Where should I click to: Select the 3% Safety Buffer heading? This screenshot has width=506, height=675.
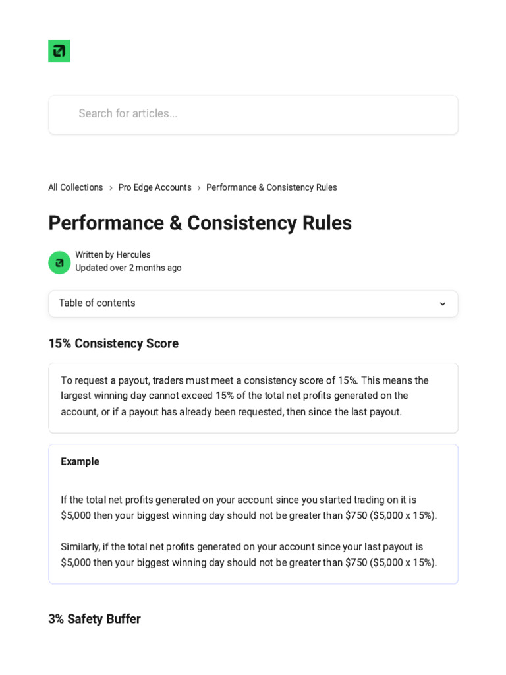[94, 619]
